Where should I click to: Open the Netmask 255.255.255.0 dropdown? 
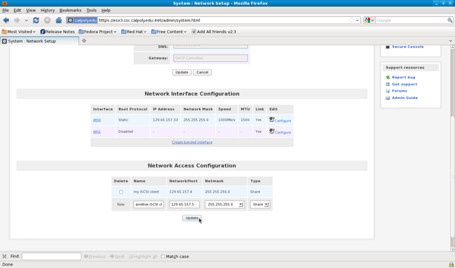pos(224,204)
